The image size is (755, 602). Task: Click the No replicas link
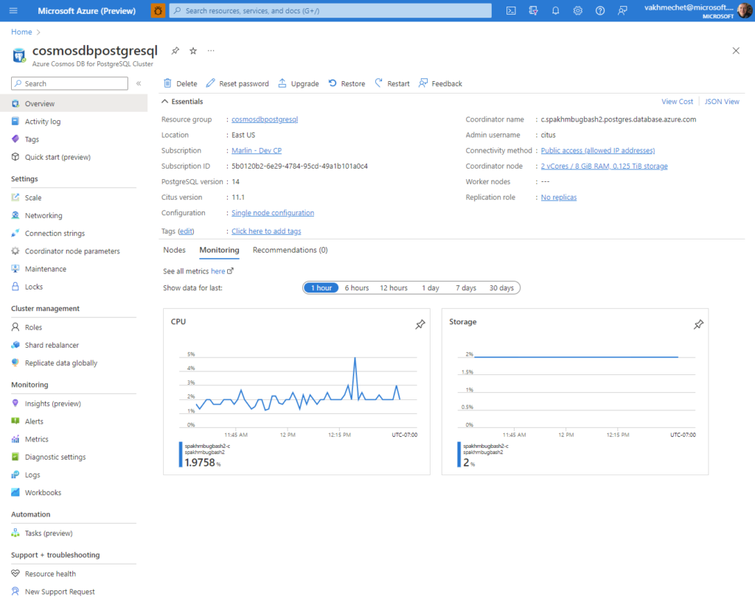click(x=559, y=197)
